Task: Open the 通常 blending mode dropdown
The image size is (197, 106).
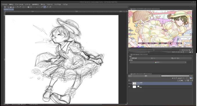Action: point(147,76)
